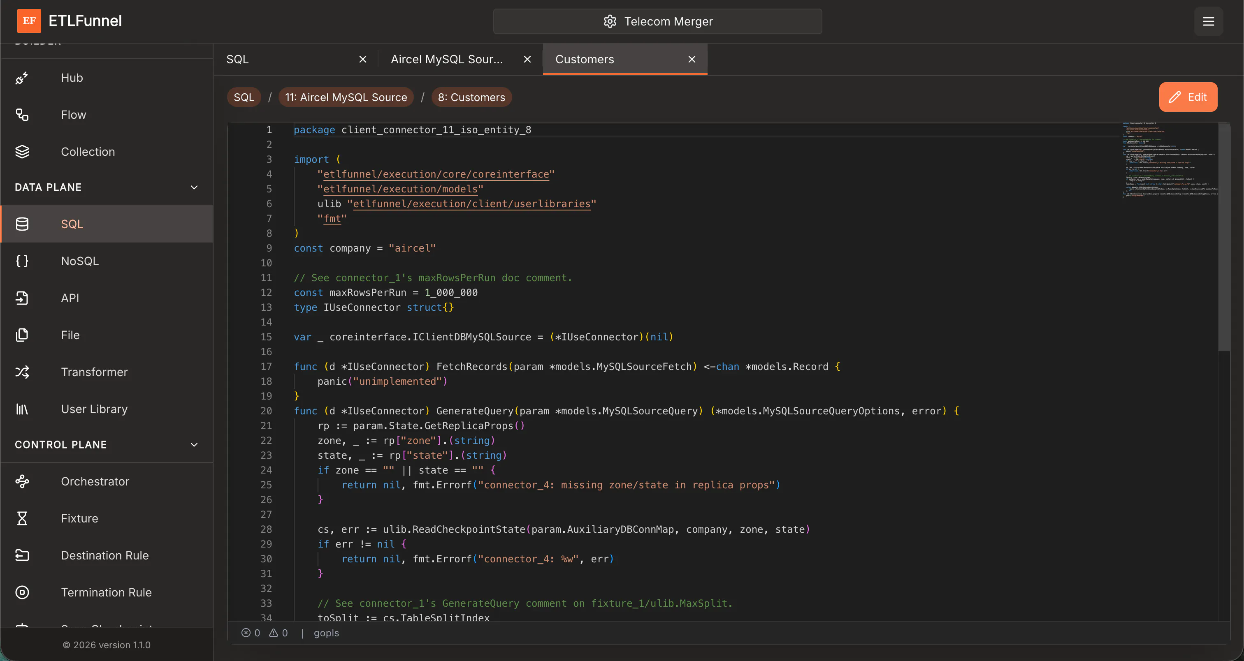The width and height of the screenshot is (1244, 661).
Task: Collapse the DATA PLANE section chevron
Action: 194,187
